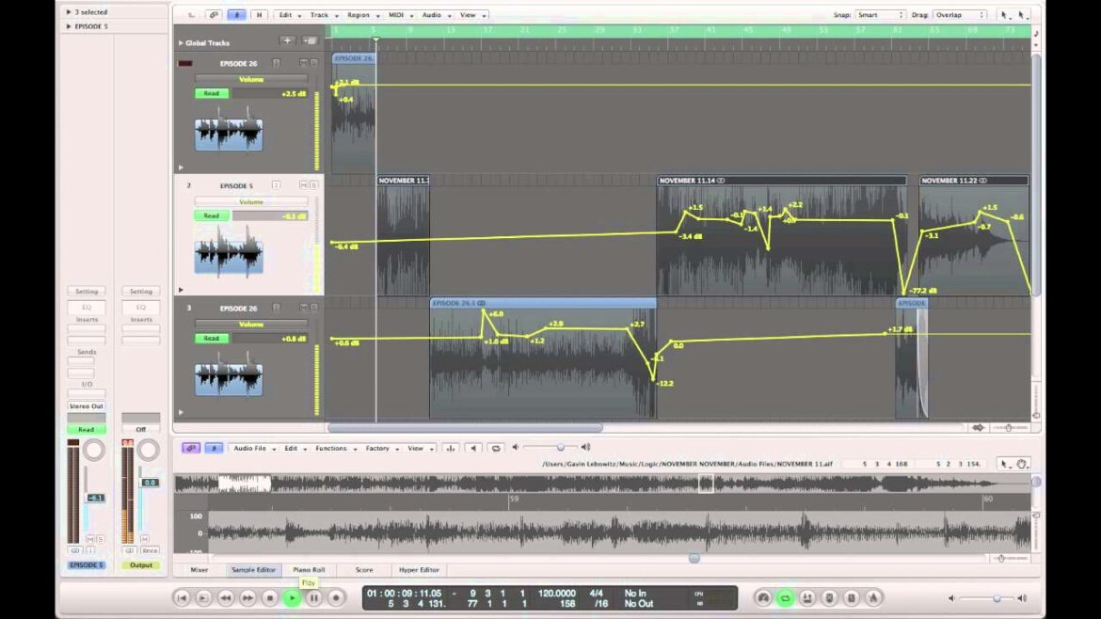The image size is (1101, 619).
Task: Click the Pause transport button
Action: (314, 597)
